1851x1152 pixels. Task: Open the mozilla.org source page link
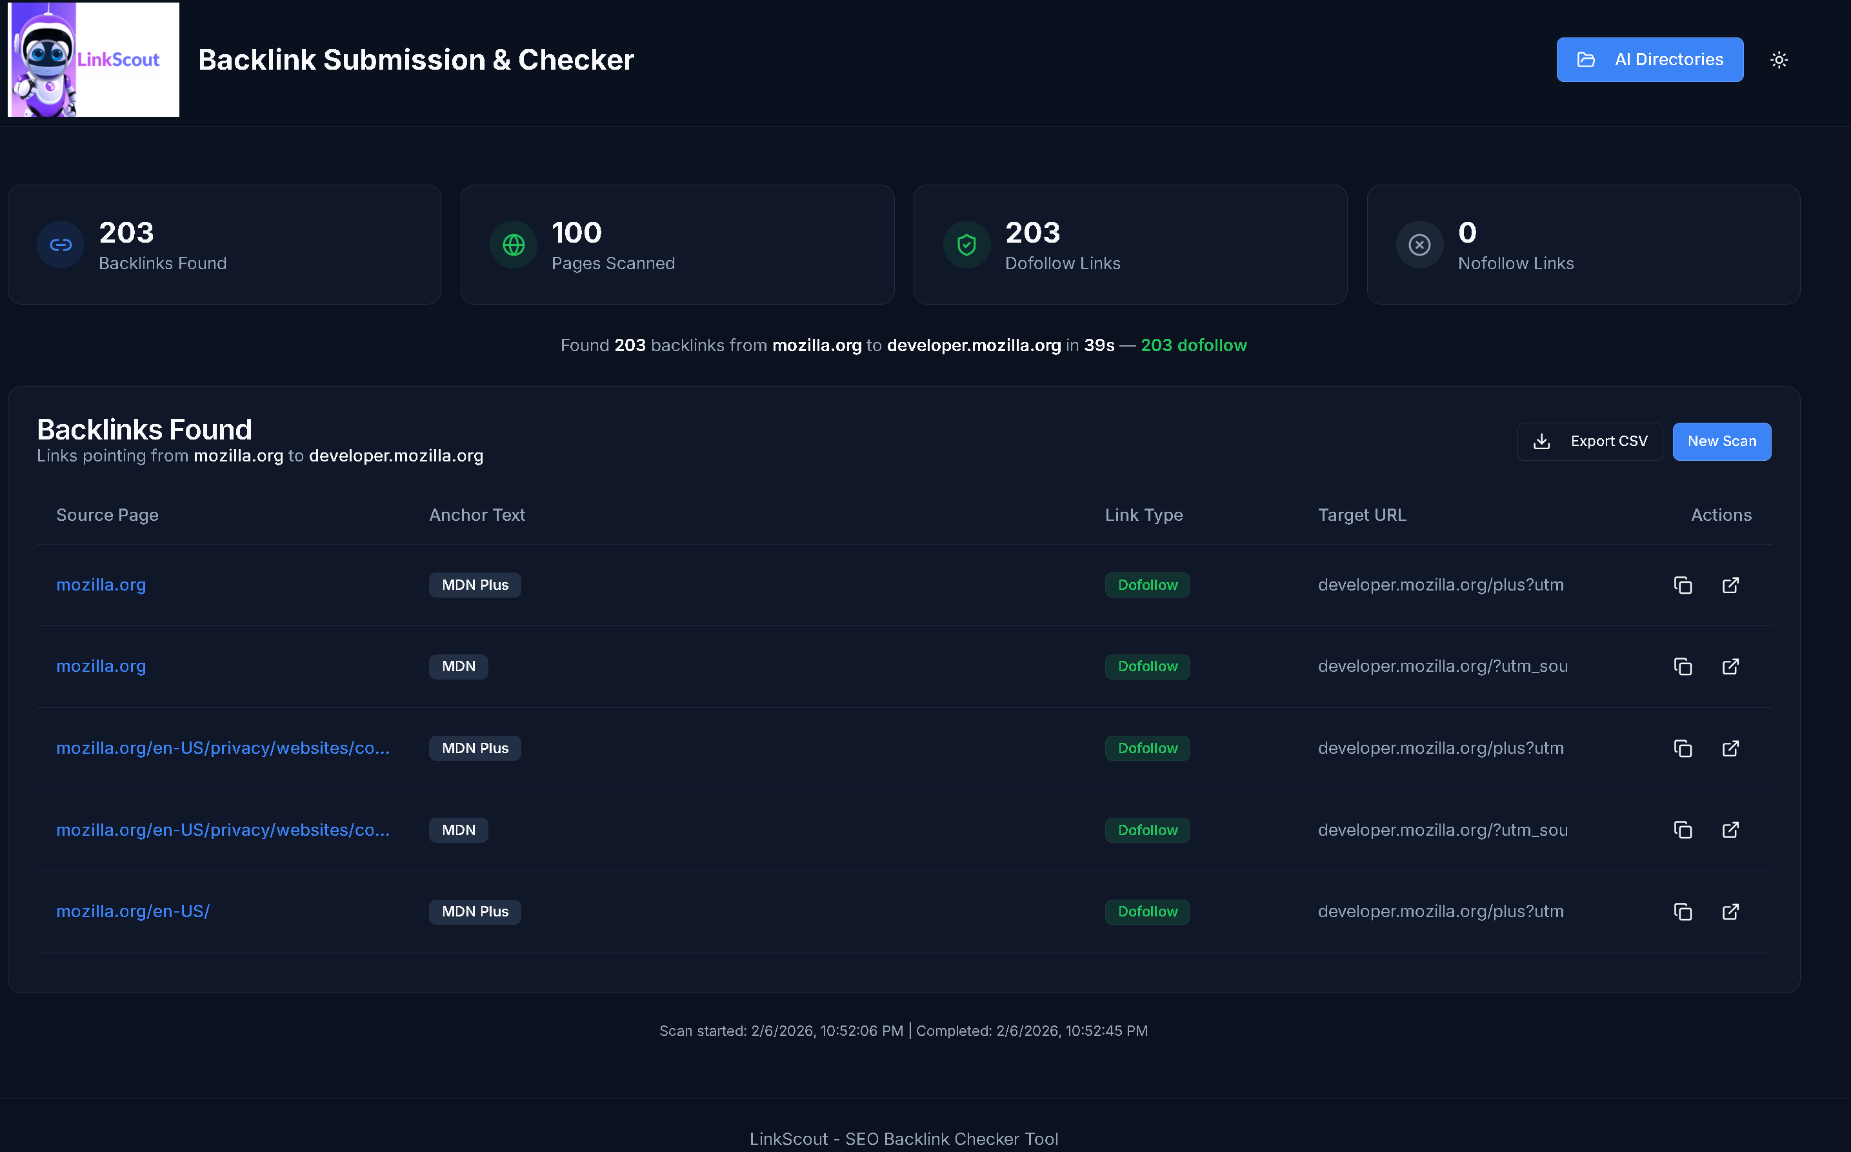pyautogui.click(x=101, y=584)
